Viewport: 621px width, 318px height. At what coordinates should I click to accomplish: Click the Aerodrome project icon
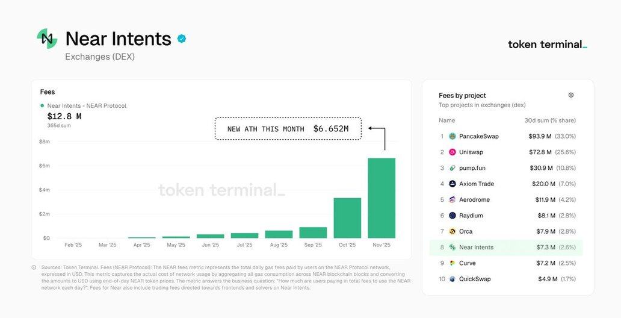pos(453,199)
